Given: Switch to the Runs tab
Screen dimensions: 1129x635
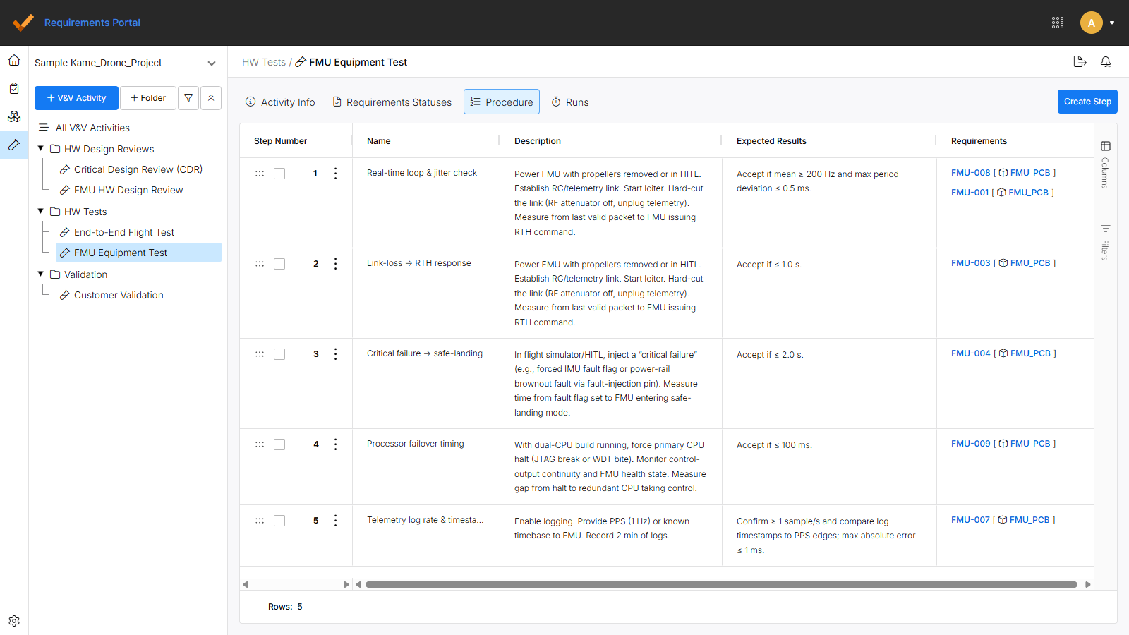Looking at the screenshot, I should [x=569, y=102].
